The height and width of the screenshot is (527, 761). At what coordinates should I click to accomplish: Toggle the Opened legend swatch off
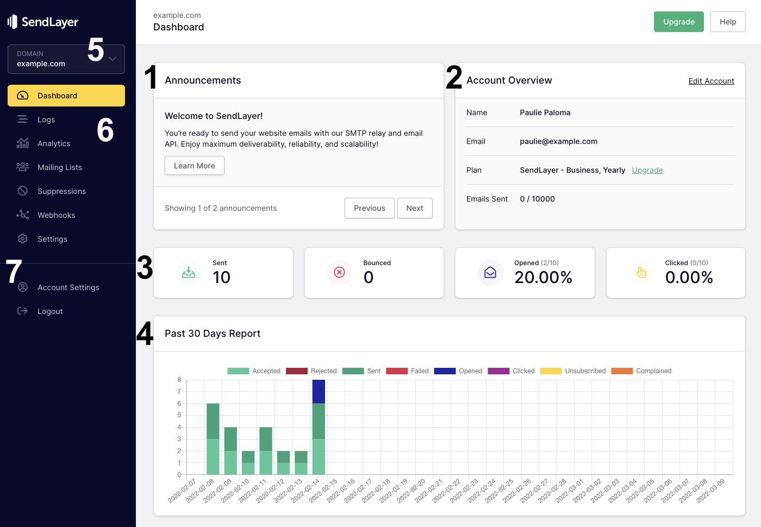coord(445,371)
